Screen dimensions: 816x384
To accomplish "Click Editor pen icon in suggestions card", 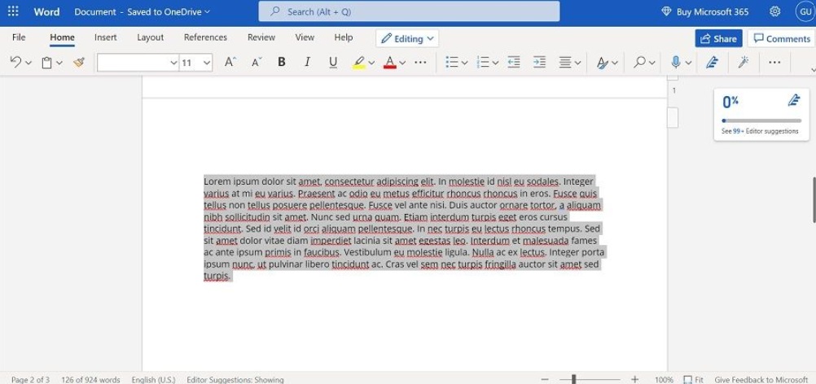I will pyautogui.click(x=794, y=100).
